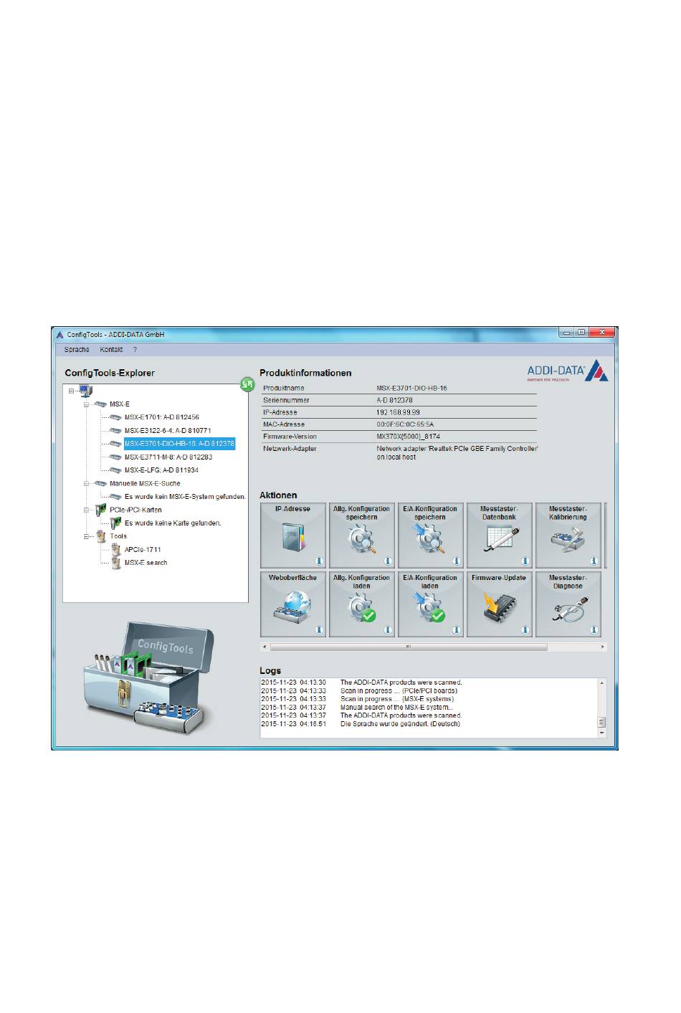Viewport: 681px width, 1013px height.
Task: Show info for Messtaster-Diagnose tile
Action: [594, 630]
